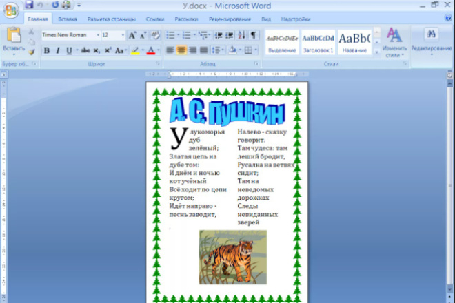Image resolution: width=455 pixels, height=303 pixels.
Task: Toggle subscript formatting
Action: (97, 50)
